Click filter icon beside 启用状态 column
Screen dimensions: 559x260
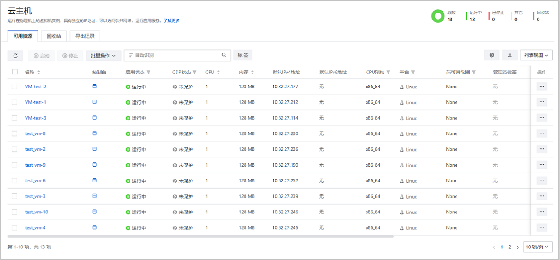coord(149,73)
